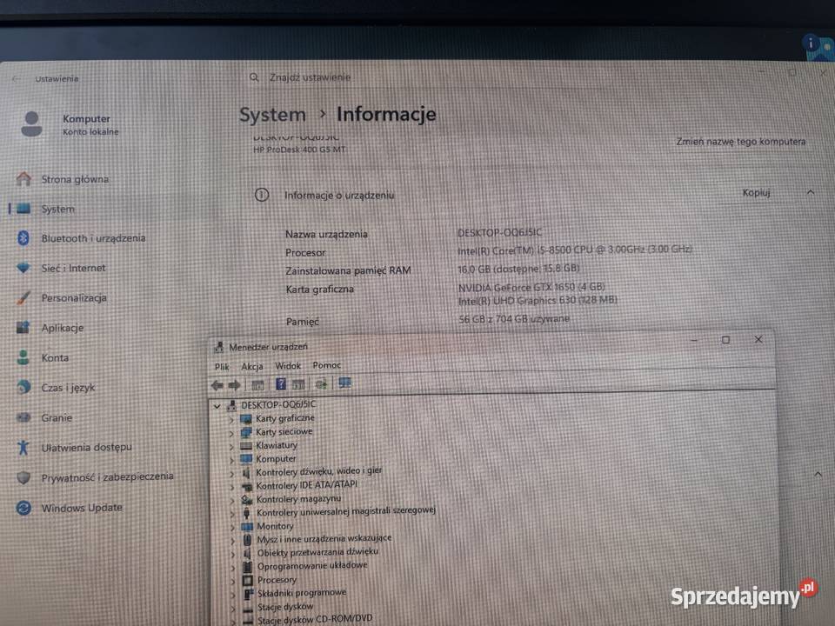Image resolution: width=835 pixels, height=626 pixels.
Task: Click the Settings back arrow near Ustawienia
Action: pyautogui.click(x=16, y=78)
